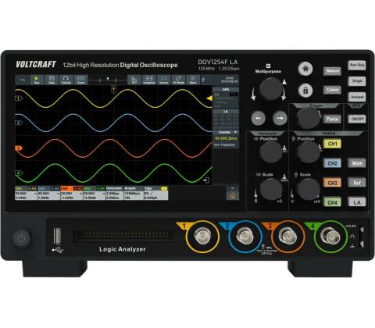The image size is (375, 328).
Task: Tap the Snapshot icon in the toolbar
Action: [149, 80]
